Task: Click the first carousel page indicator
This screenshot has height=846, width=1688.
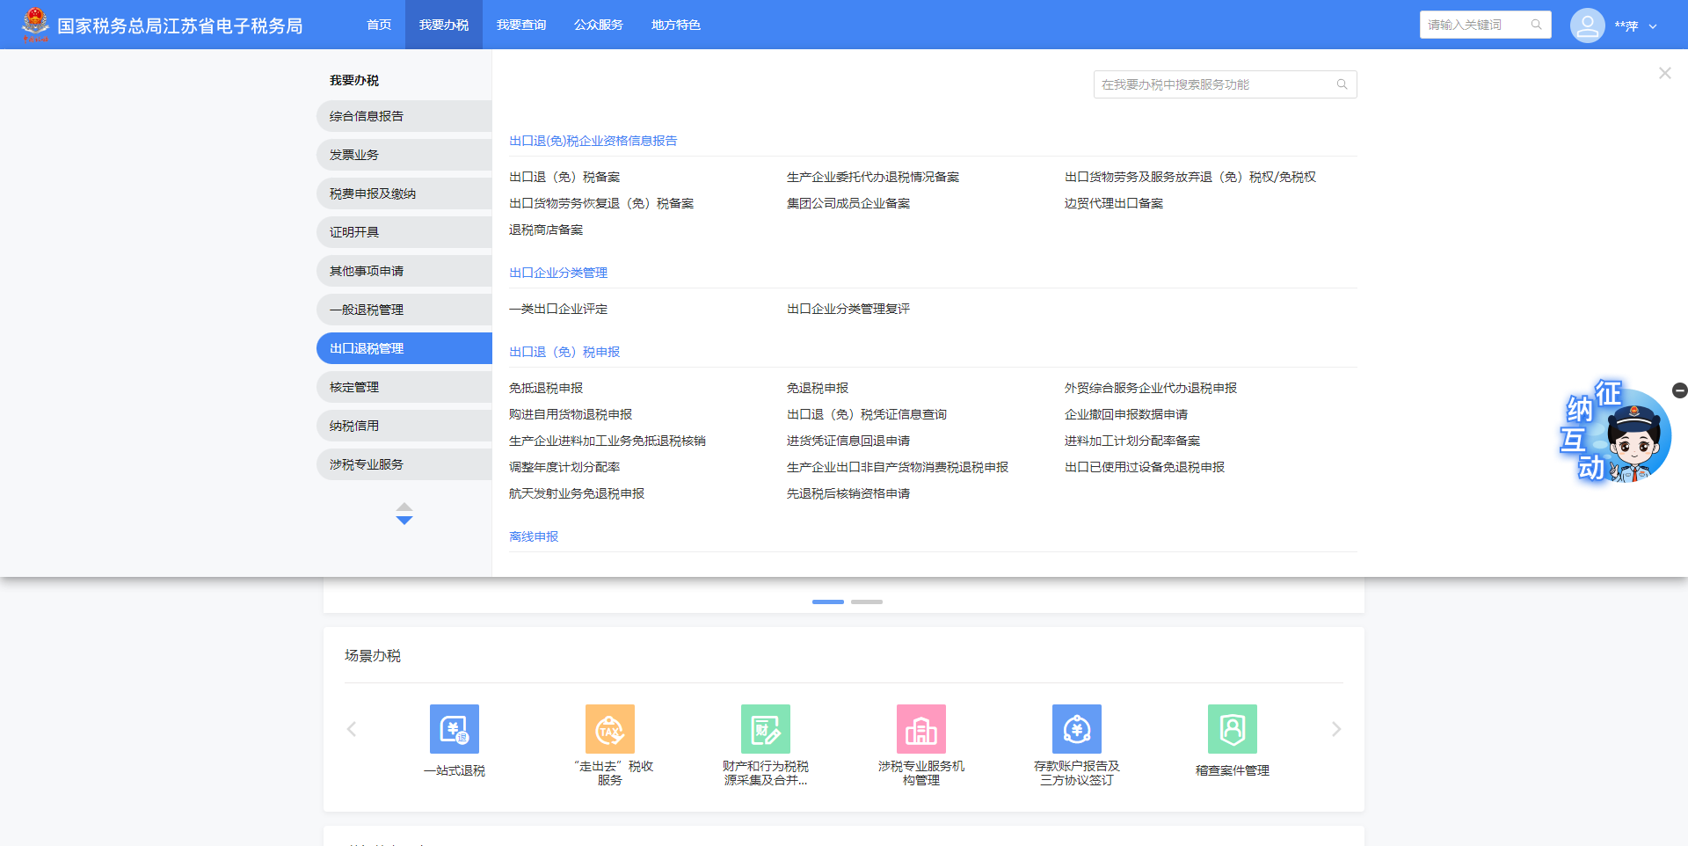Action: [x=827, y=602]
